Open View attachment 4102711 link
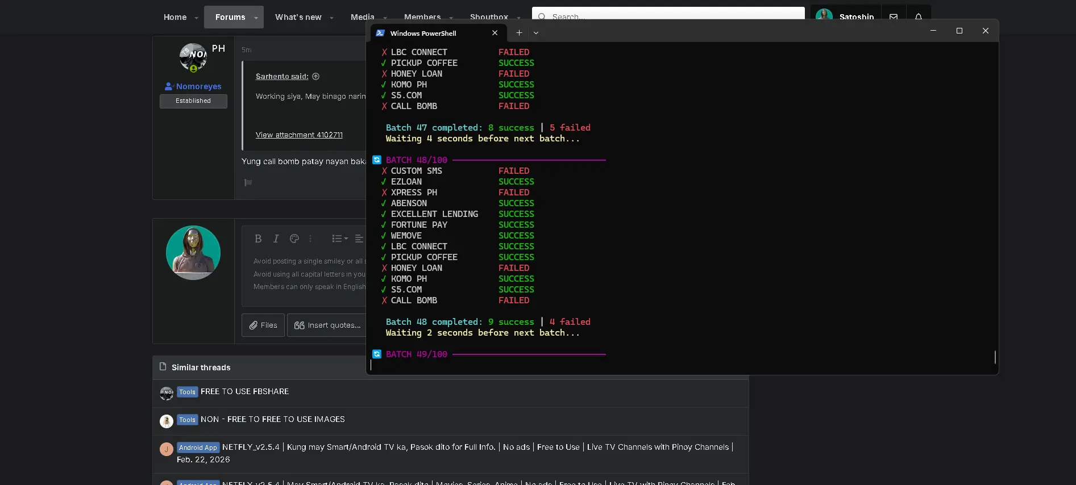 tap(299, 135)
